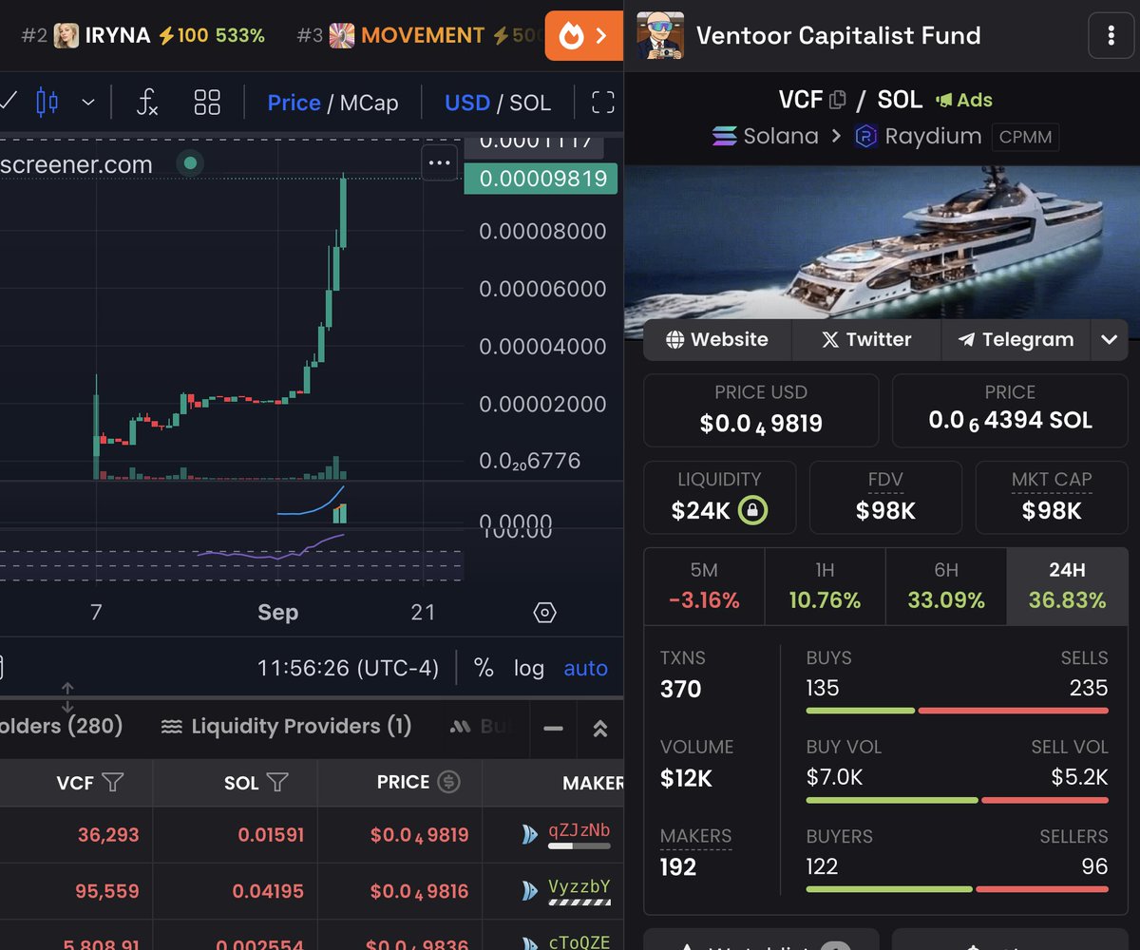Screen dimensions: 1140x950
Task: Toggle percent scale on chart
Action: [x=484, y=668]
